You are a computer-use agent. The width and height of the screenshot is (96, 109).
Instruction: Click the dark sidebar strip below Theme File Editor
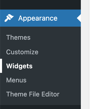click(x=40, y=107)
